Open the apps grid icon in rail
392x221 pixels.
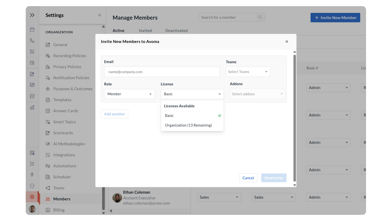[32, 153]
